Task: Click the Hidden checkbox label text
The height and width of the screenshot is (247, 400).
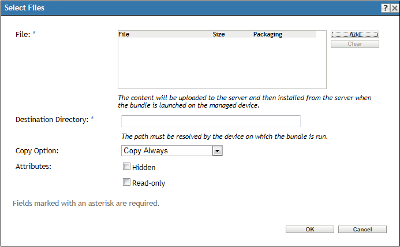Action: 144,168
